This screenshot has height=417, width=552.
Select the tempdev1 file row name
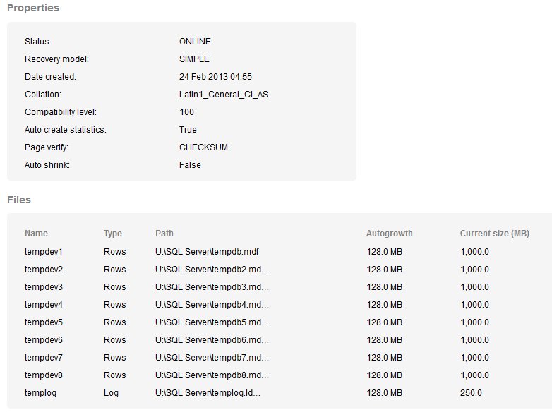pos(44,252)
